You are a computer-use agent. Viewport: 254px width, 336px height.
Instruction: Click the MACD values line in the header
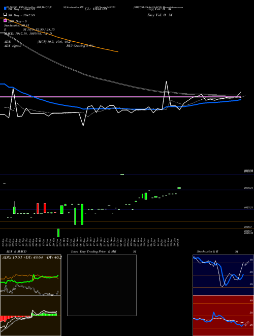pyautogui.click(x=28, y=34)
